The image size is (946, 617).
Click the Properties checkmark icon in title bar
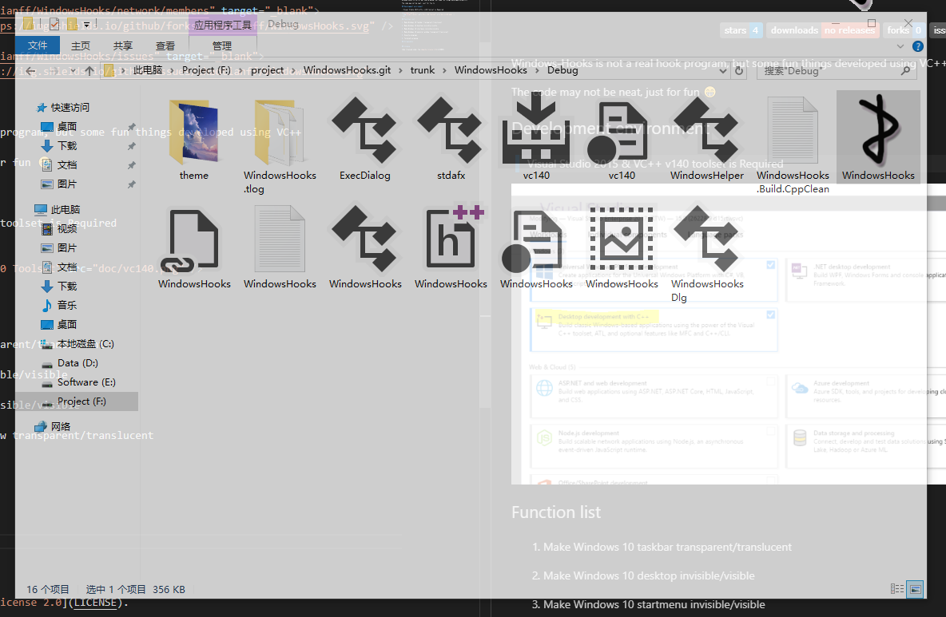[55, 24]
